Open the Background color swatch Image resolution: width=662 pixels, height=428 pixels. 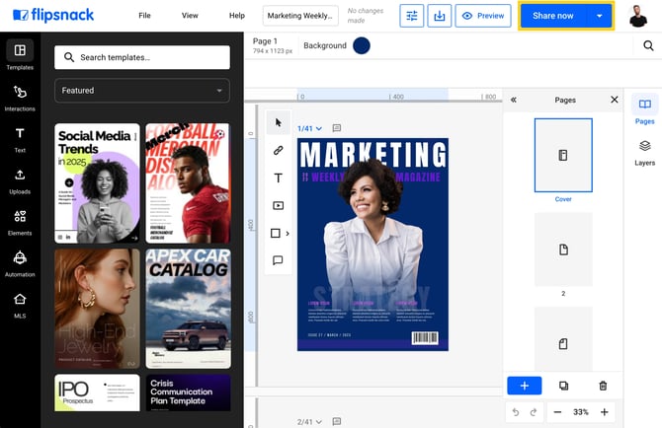coord(361,45)
